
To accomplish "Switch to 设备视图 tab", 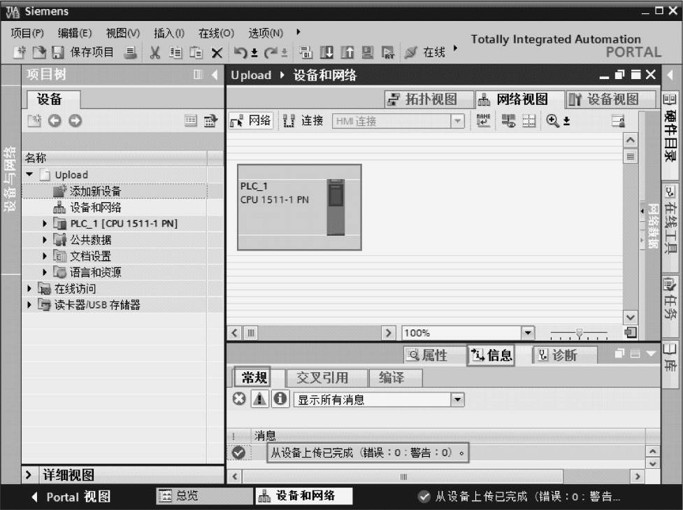I will [611, 99].
